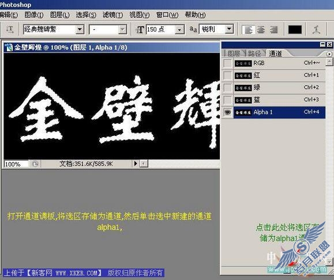Switch to the 图层 tab

click(234, 54)
